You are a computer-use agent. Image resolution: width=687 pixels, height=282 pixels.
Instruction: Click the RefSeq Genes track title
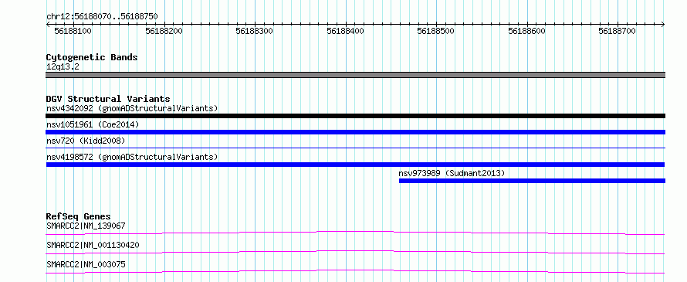coord(78,216)
